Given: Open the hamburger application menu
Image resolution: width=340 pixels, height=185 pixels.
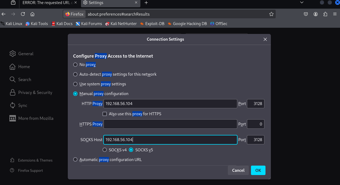Looking at the screenshot, I should point(335,14).
